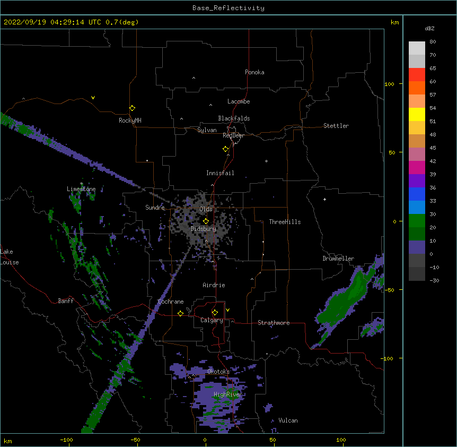Pick the light blue 30-33 dBZ band
The height and width of the screenshot is (447, 457).
pos(417,207)
